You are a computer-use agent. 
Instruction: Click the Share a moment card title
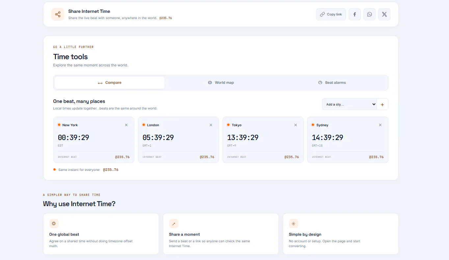pyautogui.click(x=184, y=234)
